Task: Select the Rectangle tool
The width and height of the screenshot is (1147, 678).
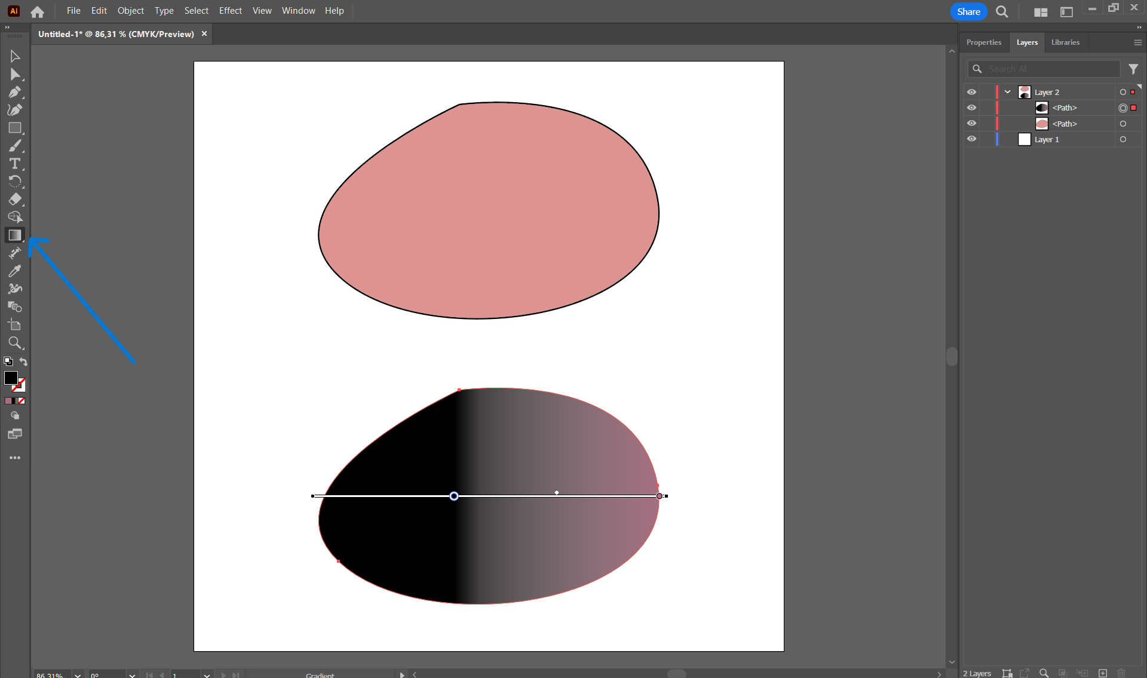Action: click(x=15, y=128)
